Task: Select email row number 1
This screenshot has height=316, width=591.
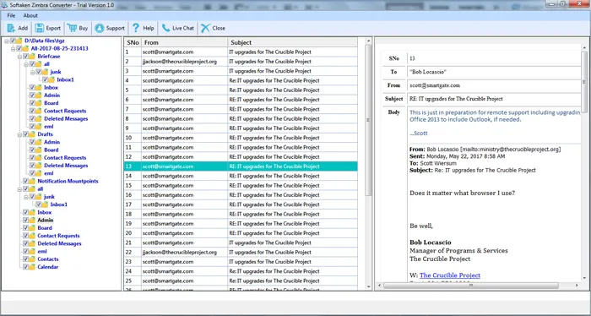Action: 241,52
